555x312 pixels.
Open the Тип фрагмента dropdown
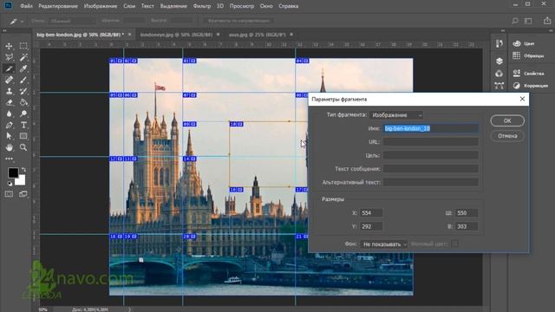[x=396, y=115]
